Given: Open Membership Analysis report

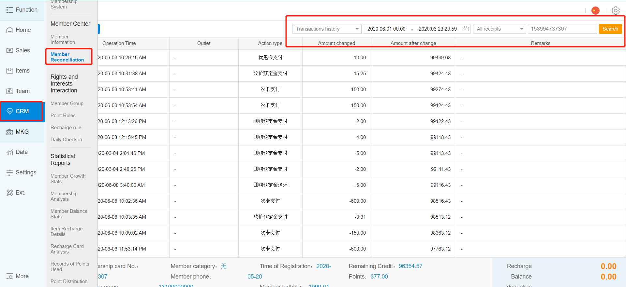Looking at the screenshot, I should point(64,197).
